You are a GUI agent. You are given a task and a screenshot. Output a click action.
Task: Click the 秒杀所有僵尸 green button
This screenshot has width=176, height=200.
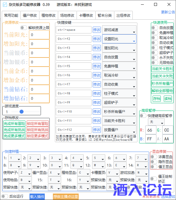point(162,84)
